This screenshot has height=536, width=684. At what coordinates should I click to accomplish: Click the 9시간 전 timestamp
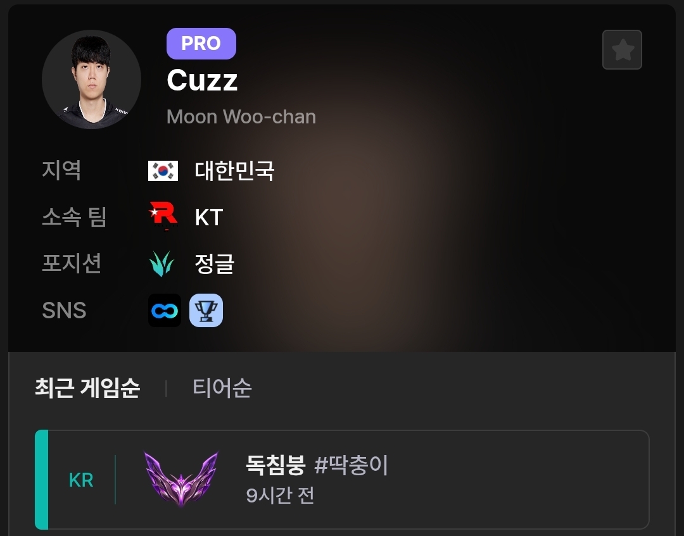[280, 495]
